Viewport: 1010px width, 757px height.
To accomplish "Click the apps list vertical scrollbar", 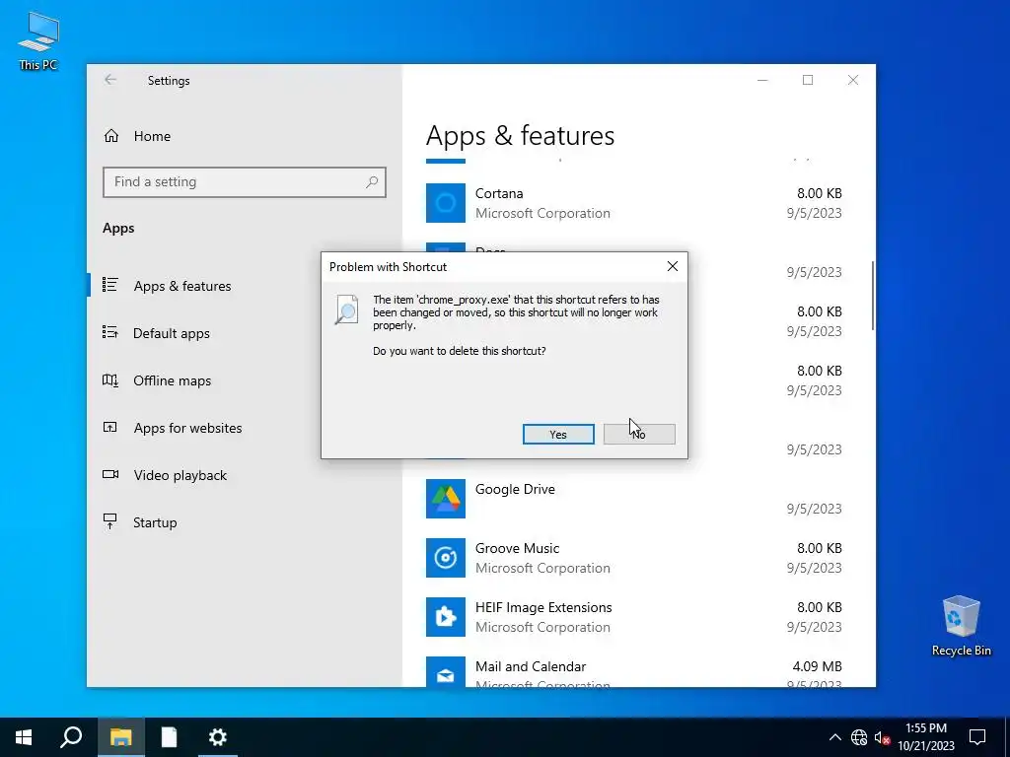I will 873,296.
